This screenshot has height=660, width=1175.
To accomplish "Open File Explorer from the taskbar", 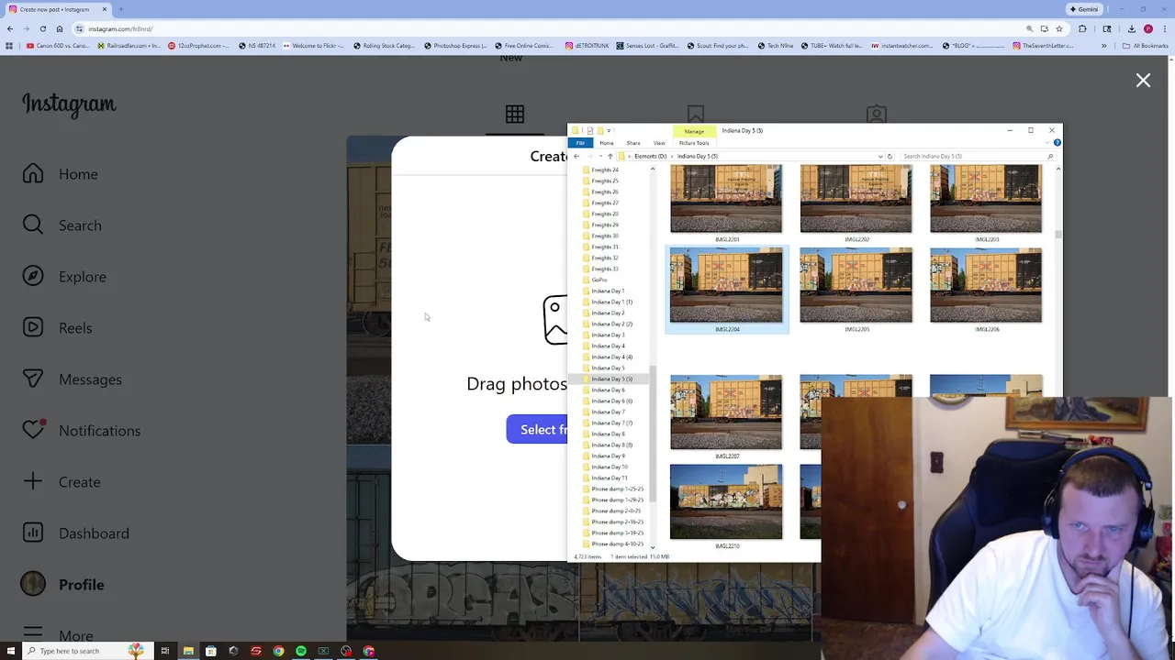I will click(x=188, y=652).
